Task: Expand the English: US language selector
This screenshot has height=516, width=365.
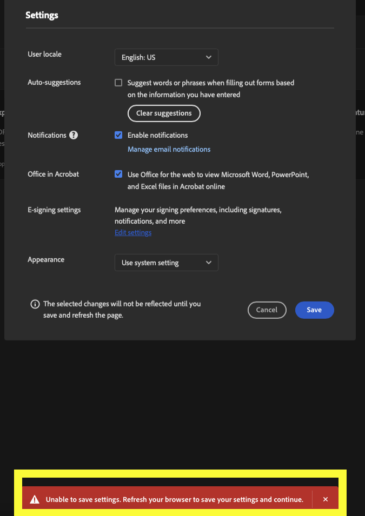Action: pyautogui.click(x=166, y=57)
